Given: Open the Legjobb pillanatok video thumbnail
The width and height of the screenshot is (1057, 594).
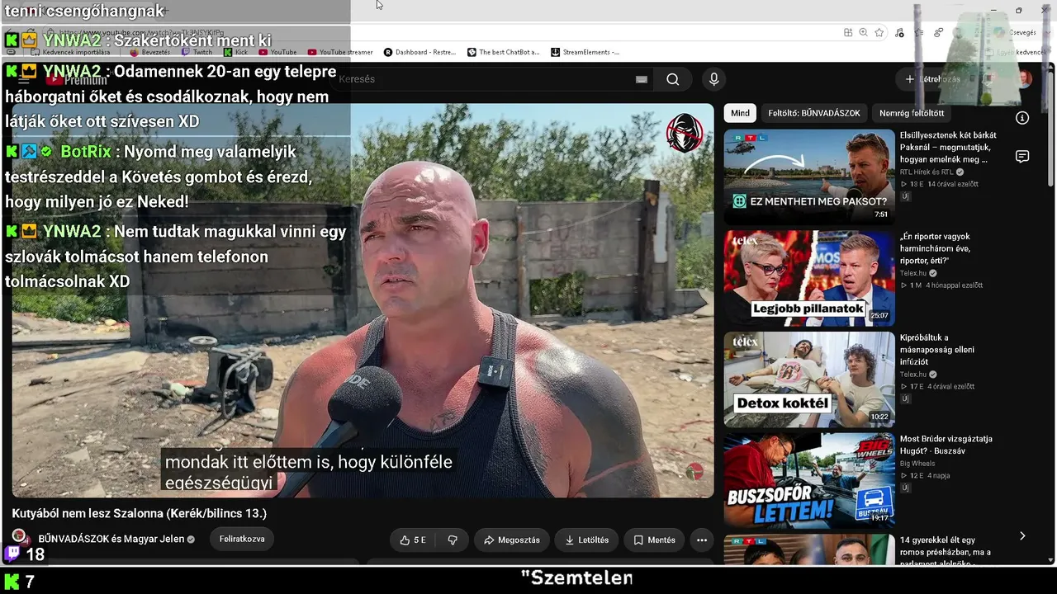Looking at the screenshot, I should point(809,278).
